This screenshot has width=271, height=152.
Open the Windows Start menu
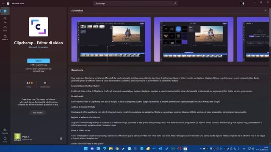click(x=86, y=149)
